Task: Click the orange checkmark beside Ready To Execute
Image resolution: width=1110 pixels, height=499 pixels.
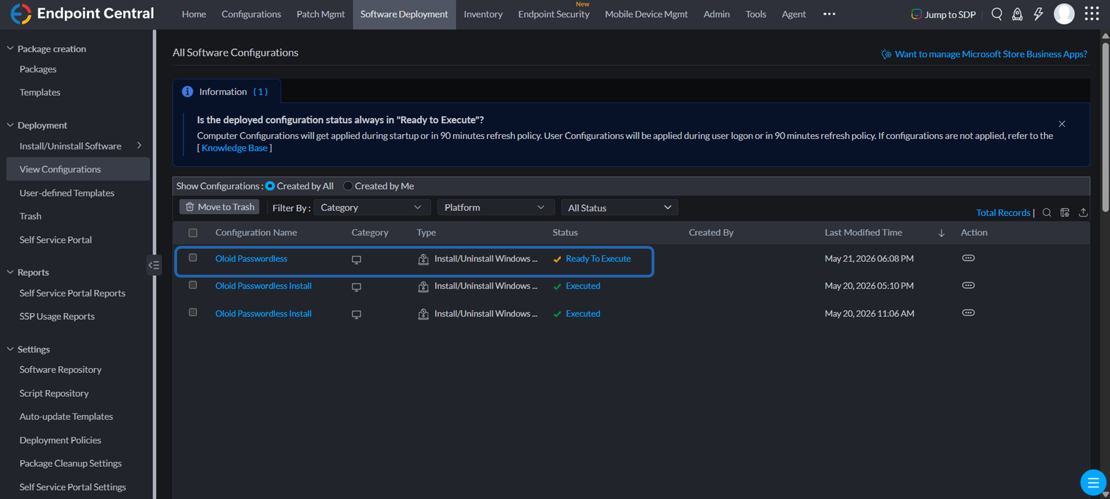Action: pyautogui.click(x=557, y=259)
